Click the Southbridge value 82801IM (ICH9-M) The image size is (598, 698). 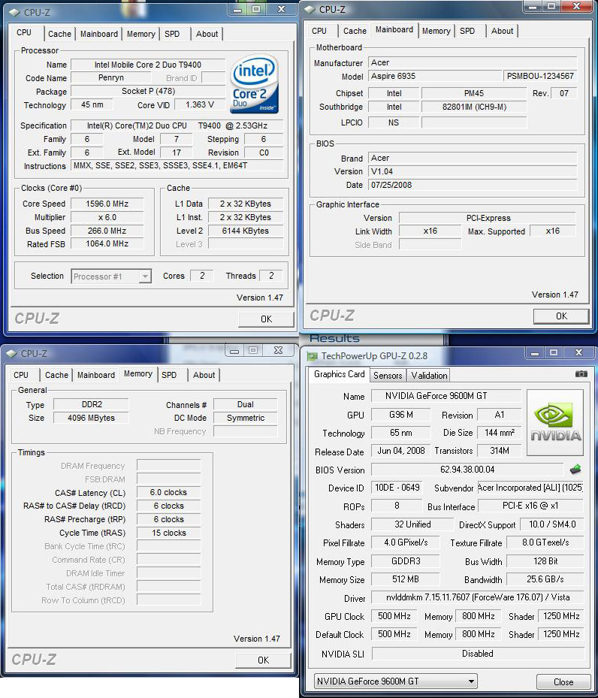click(x=474, y=107)
